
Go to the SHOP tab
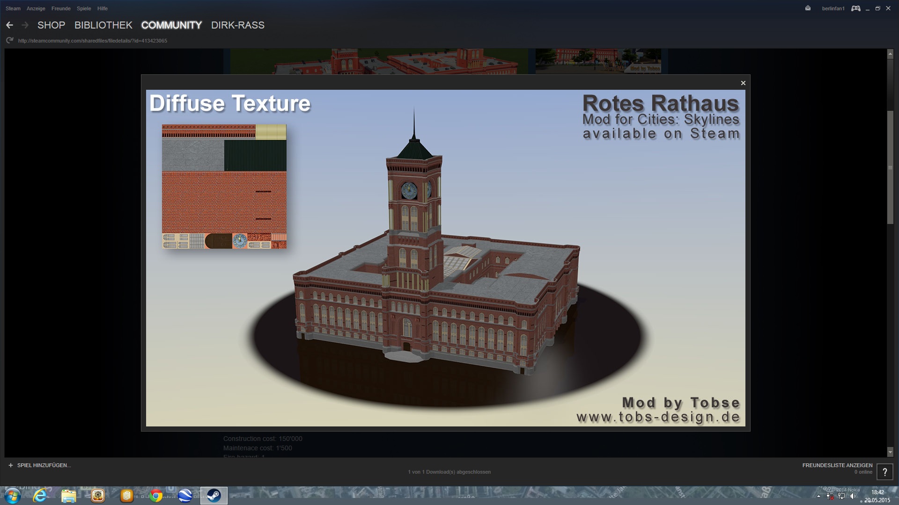(x=51, y=25)
